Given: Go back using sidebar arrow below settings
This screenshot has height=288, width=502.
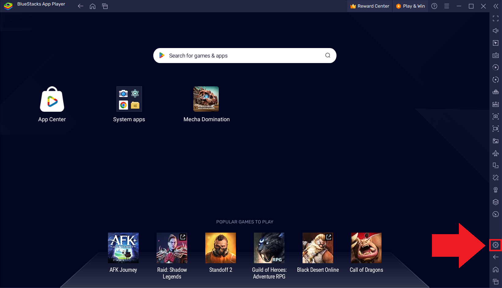Looking at the screenshot, I should click(496, 257).
